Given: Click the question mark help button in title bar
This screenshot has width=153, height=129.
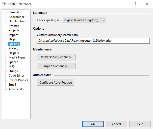Looking at the screenshot, I should pos(136,4).
